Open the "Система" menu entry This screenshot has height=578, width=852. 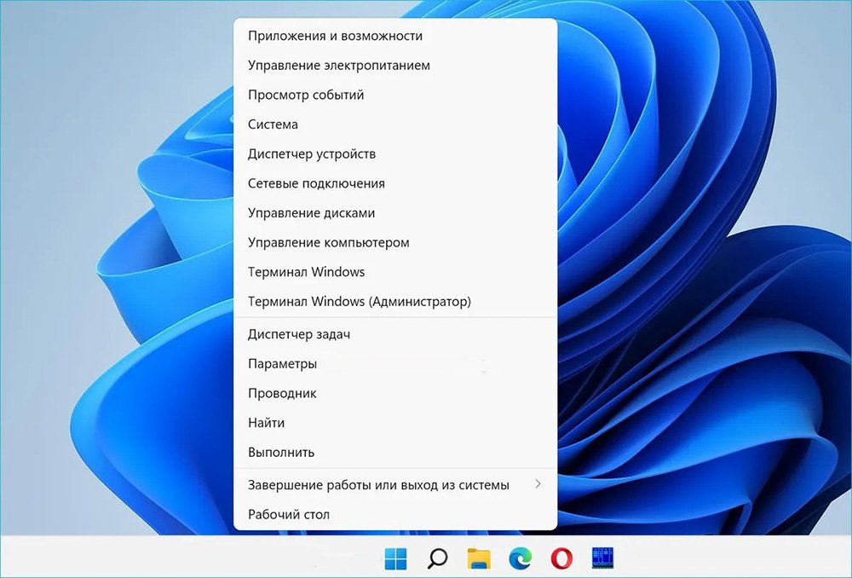(x=395, y=124)
